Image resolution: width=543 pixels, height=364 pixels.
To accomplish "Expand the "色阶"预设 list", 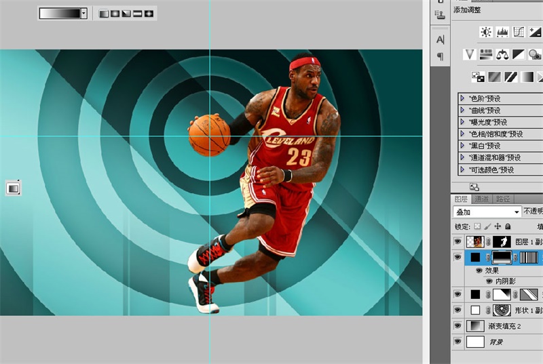I will [463, 98].
